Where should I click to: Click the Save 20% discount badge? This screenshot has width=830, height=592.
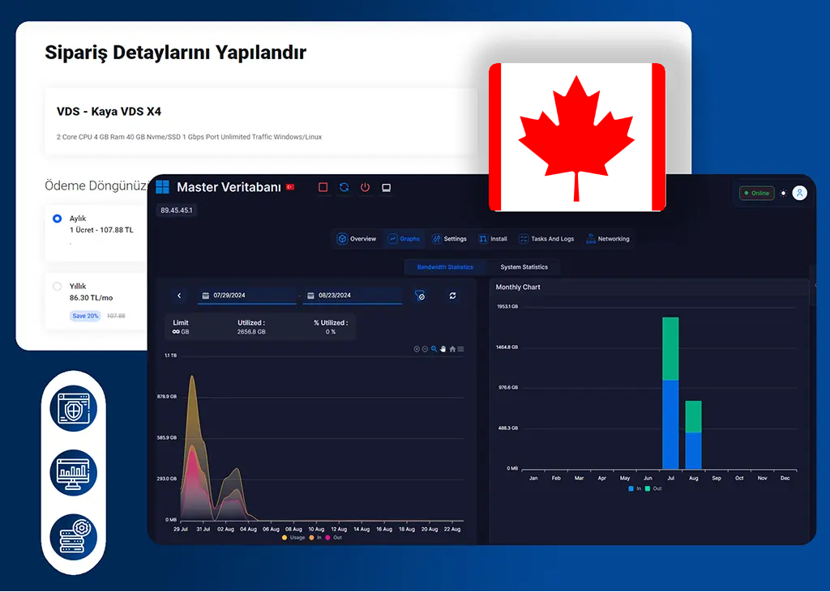(x=84, y=316)
